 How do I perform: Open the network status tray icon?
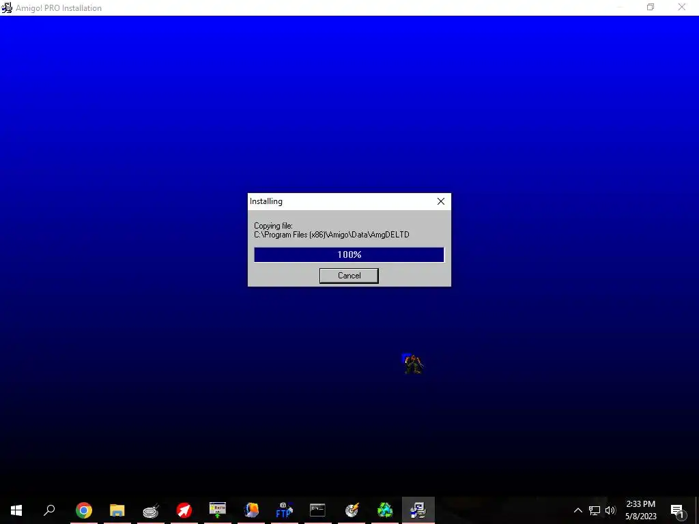point(595,510)
